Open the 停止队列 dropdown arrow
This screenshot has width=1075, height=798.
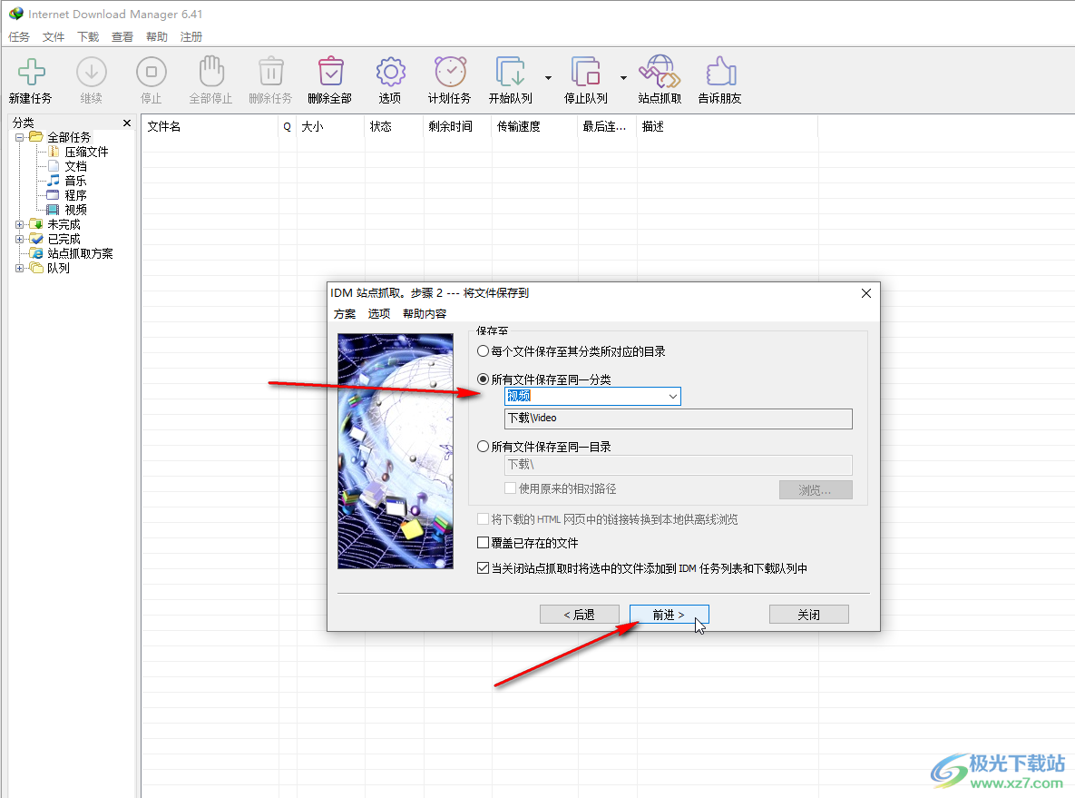click(624, 77)
